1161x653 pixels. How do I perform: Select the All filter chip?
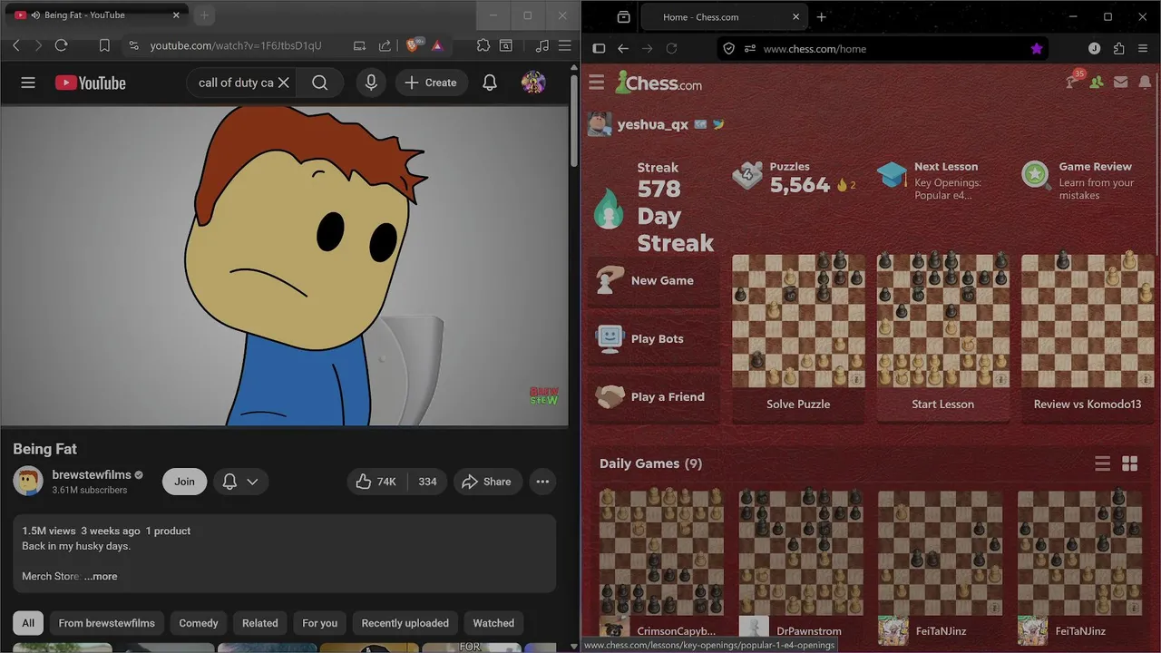coord(28,623)
